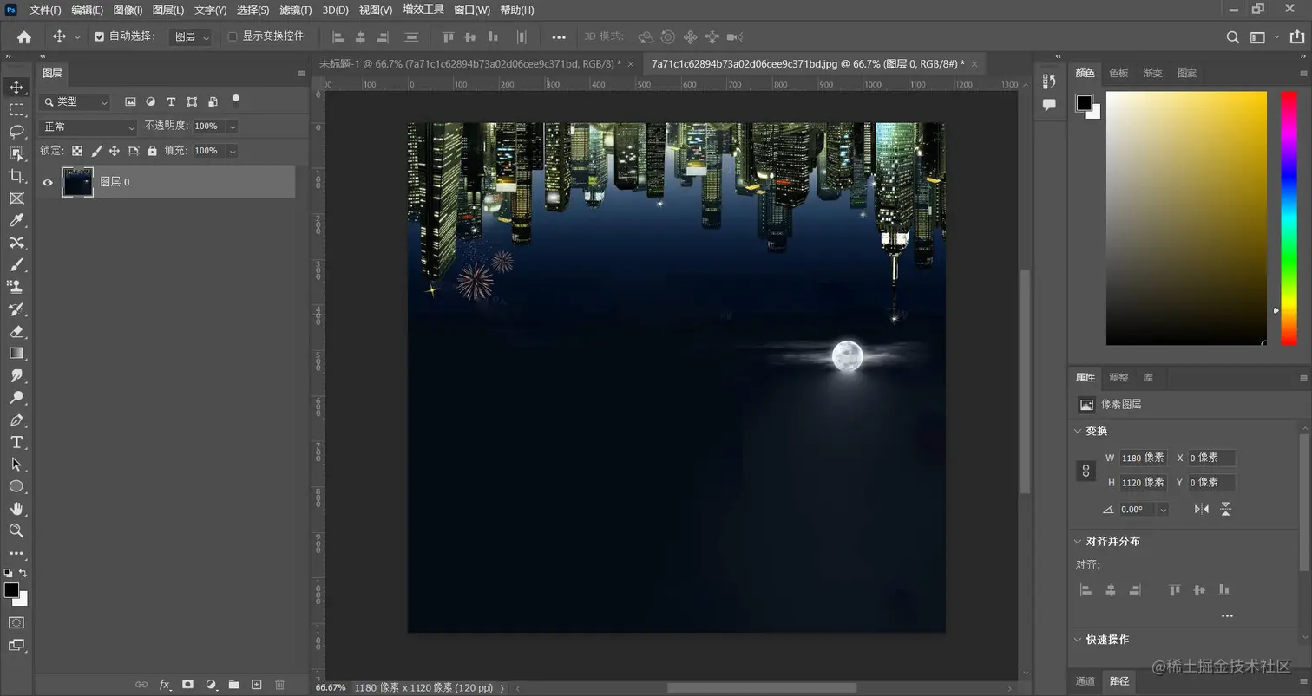Switch to the 色板 panel tab
The height and width of the screenshot is (696, 1312).
(1118, 73)
